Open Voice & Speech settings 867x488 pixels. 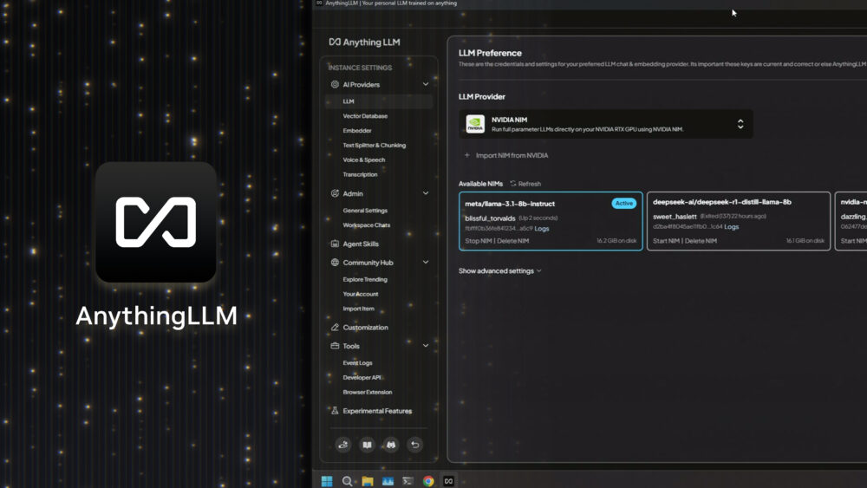364,159
